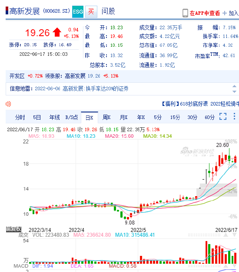The width and height of the screenshot is (239, 272).
Task: Open leading stock 高新发展 link in sector bar
Action: [75, 76]
